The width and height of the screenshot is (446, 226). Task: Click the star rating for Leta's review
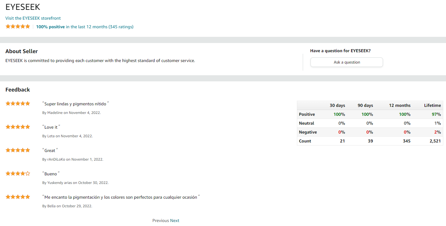tap(18, 127)
